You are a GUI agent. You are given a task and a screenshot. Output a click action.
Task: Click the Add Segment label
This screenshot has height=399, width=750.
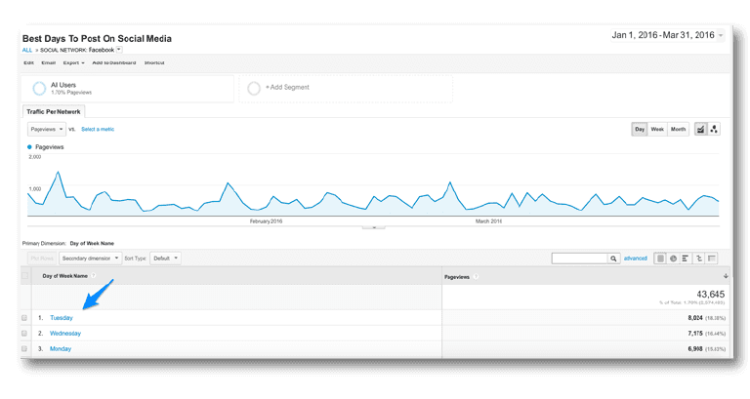click(x=287, y=88)
